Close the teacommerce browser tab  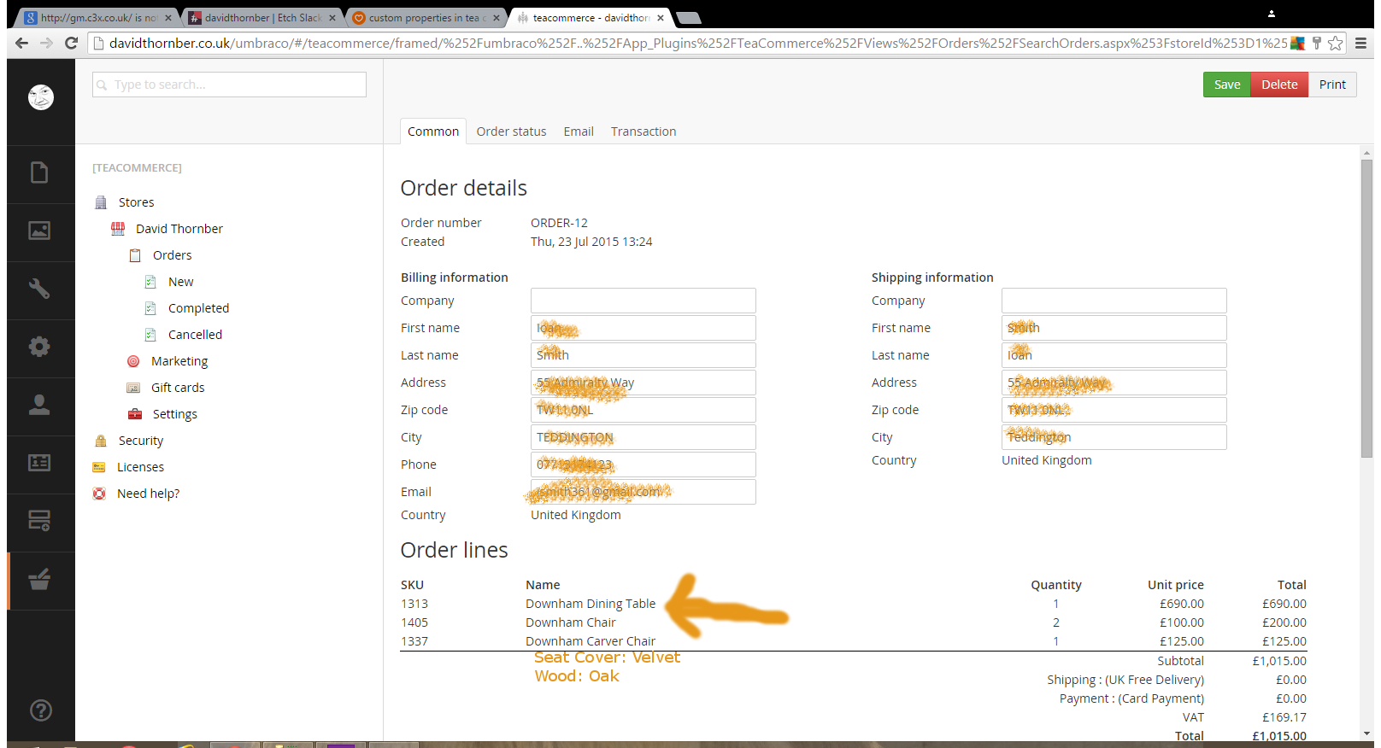(x=661, y=18)
